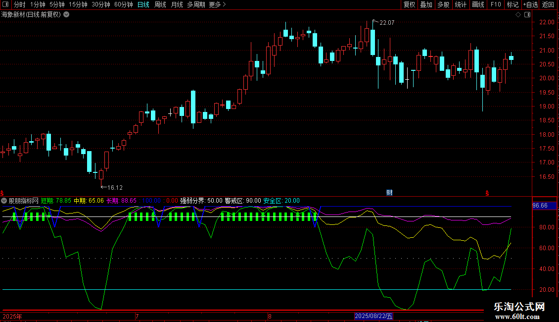Click the 警戒区: 90.00 label
Viewport: 559px width, 322px height.
(243, 201)
